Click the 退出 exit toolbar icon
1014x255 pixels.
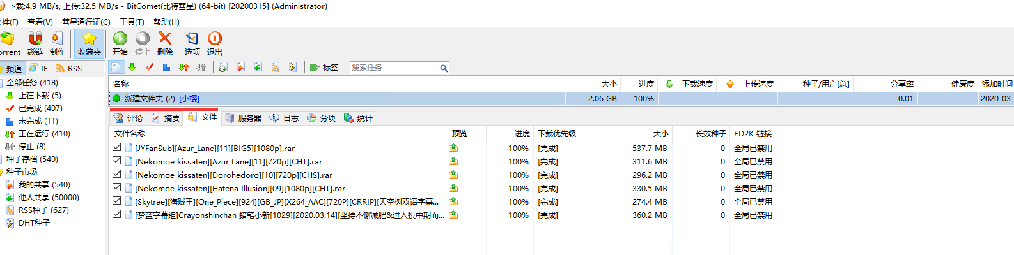point(215,43)
